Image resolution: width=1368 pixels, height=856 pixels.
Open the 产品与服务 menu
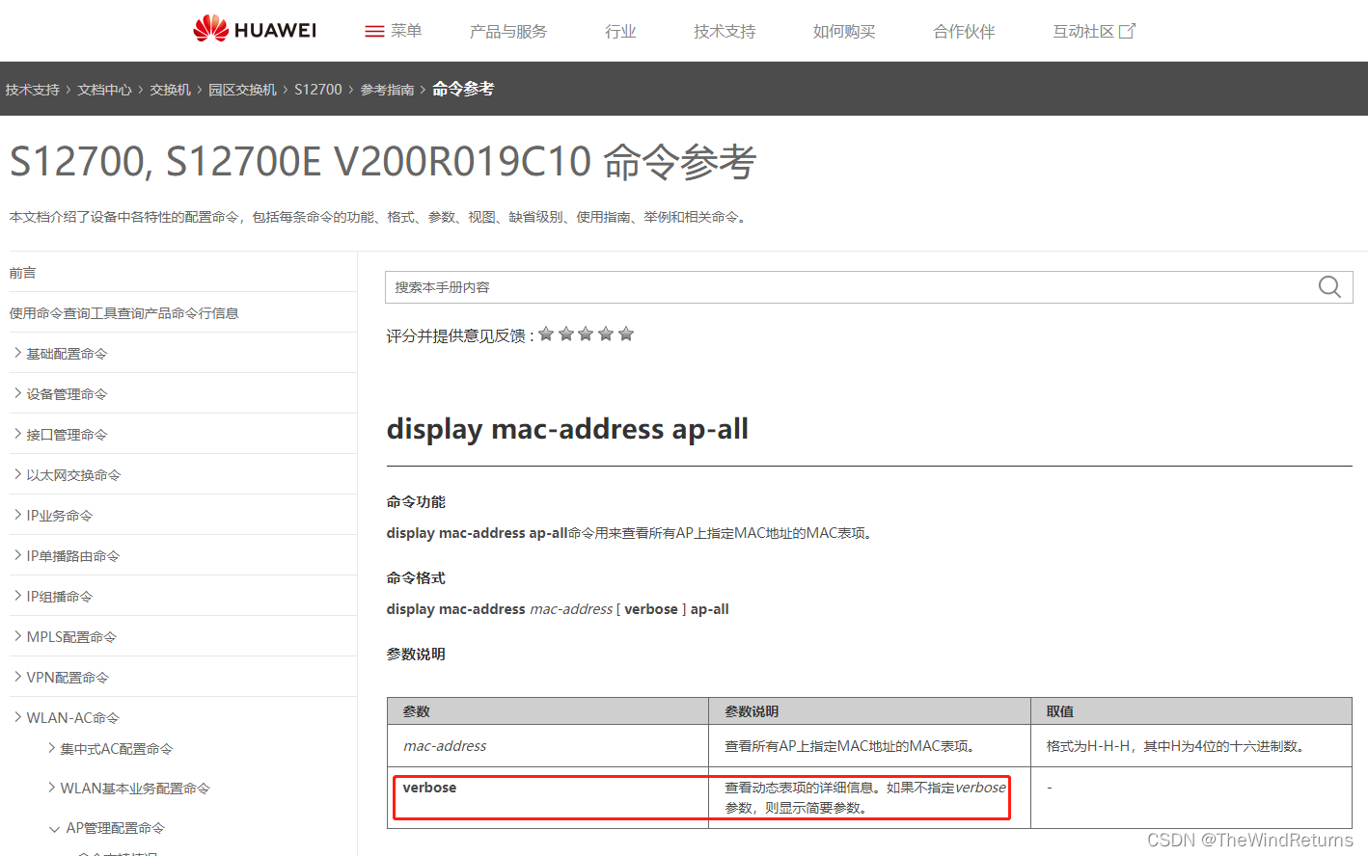click(x=508, y=31)
